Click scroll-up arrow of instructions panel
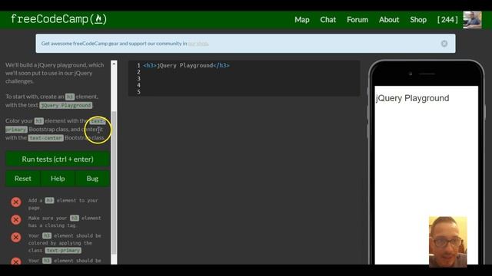The width and height of the screenshot is (492, 276). [x=114, y=64]
